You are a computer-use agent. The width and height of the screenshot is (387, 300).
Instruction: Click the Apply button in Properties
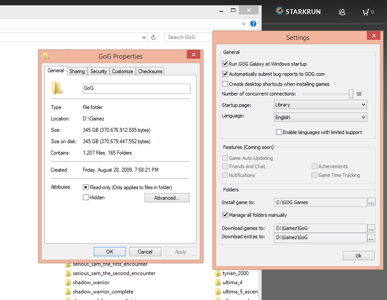point(181,252)
